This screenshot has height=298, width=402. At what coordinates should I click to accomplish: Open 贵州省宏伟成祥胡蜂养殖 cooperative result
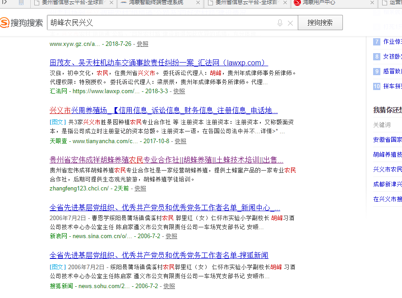point(166,160)
